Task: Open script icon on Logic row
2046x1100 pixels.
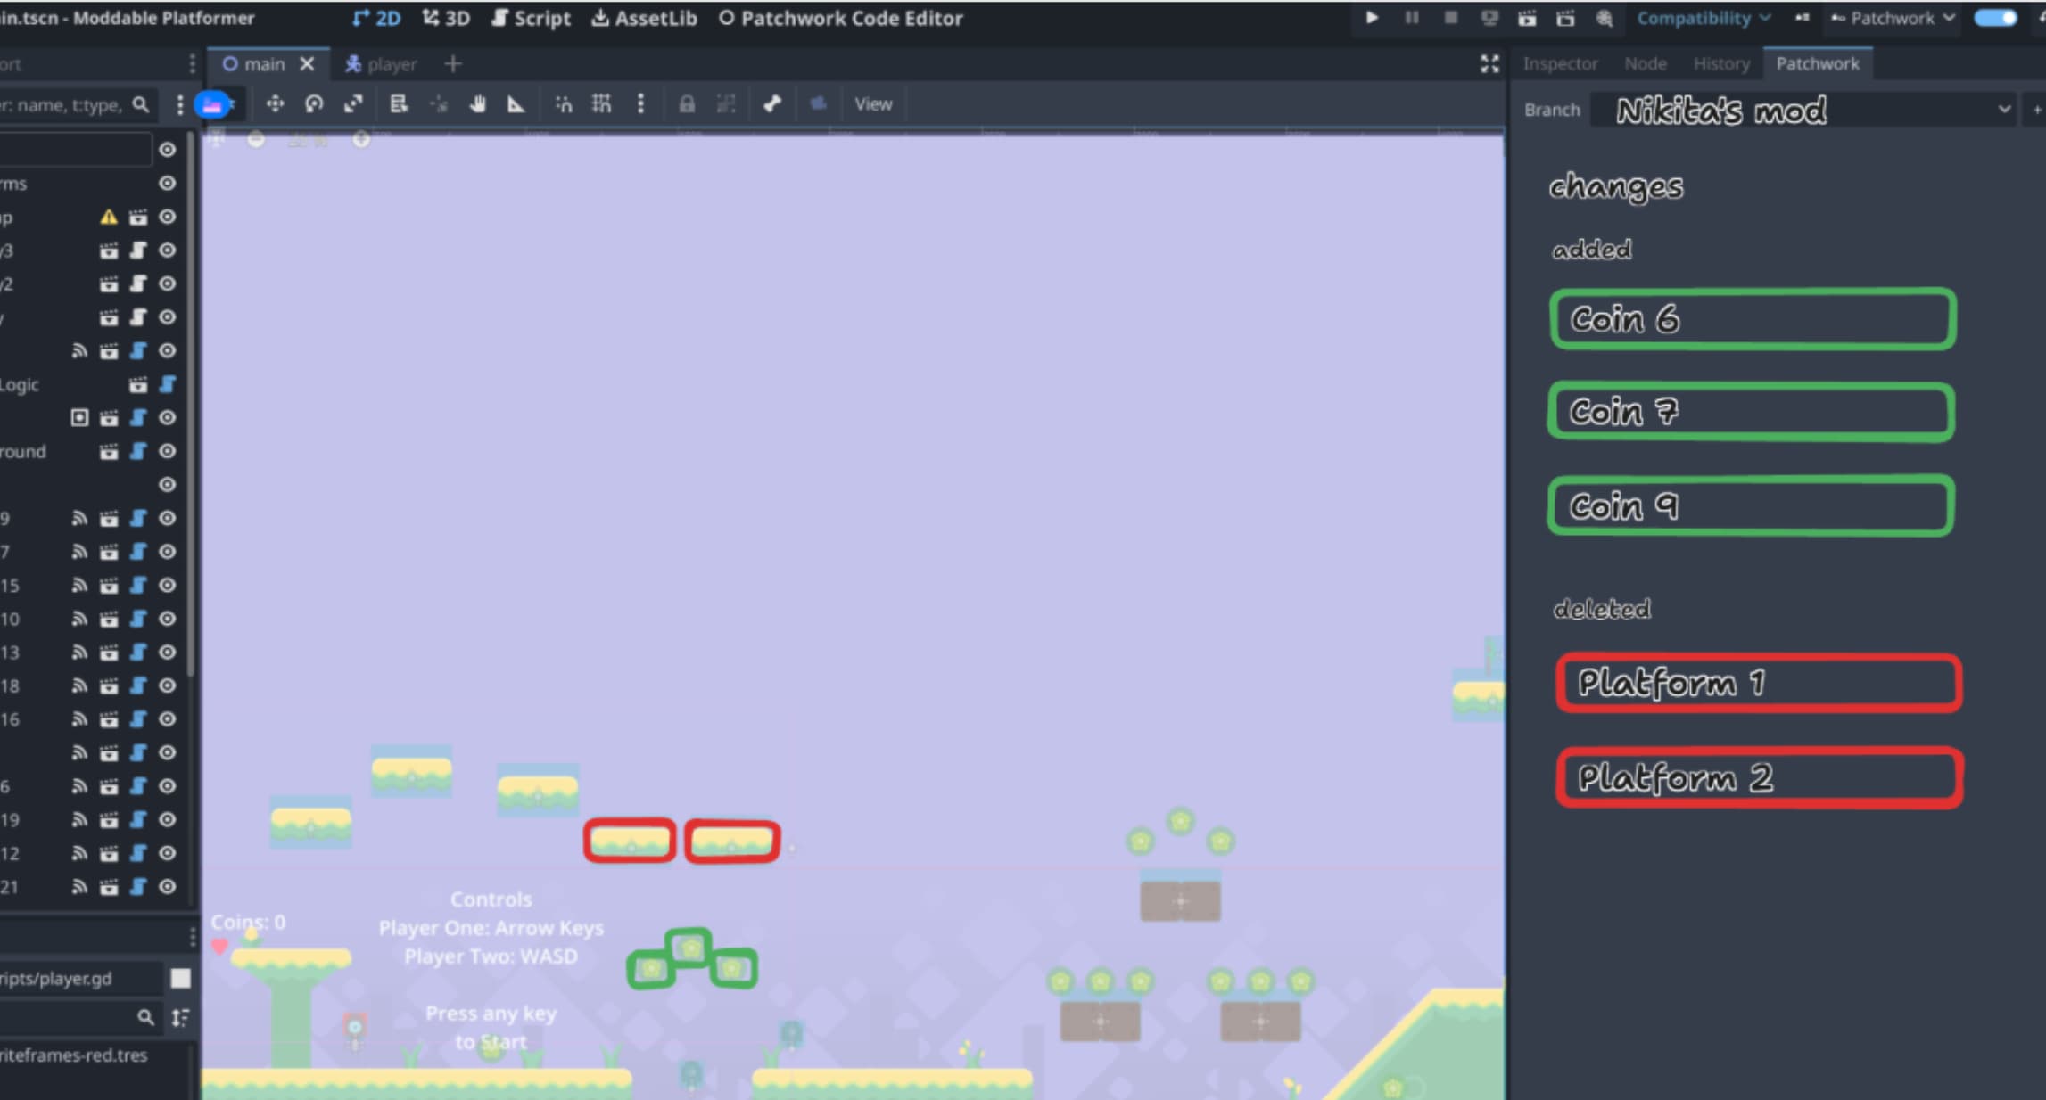Action: point(167,384)
